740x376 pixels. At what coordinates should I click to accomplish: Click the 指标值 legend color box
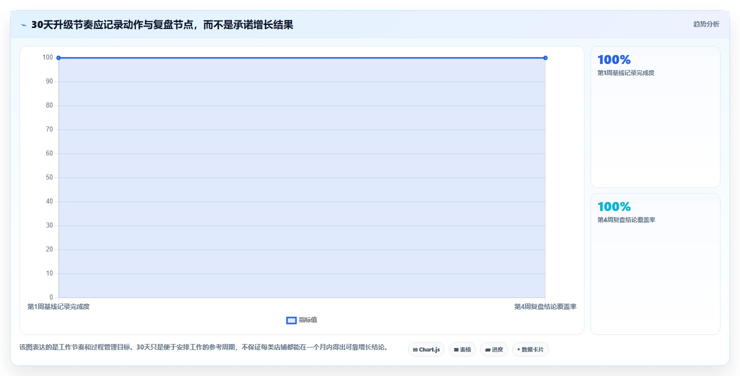coord(291,320)
